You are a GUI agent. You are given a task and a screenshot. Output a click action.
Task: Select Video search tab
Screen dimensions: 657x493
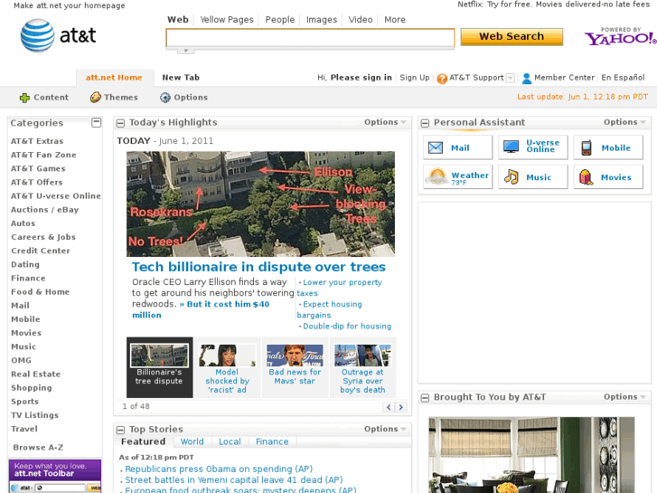point(361,20)
